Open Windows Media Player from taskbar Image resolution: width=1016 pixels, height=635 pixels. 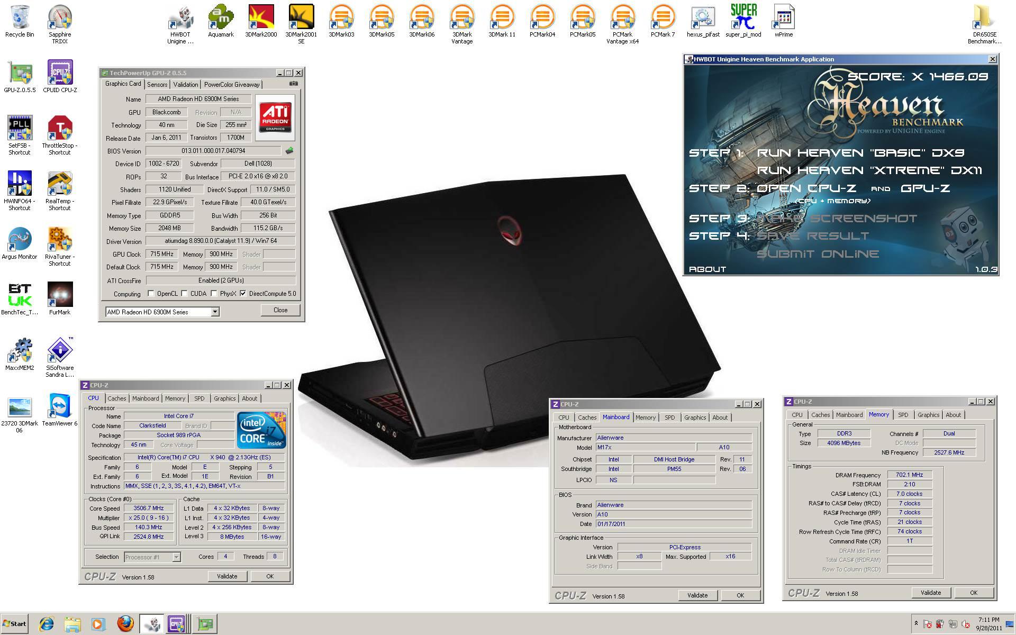point(98,624)
